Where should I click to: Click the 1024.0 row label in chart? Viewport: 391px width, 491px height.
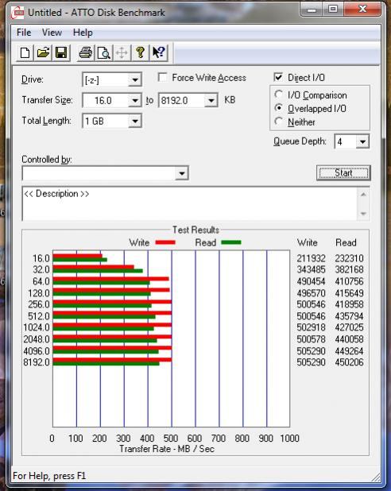tap(37, 327)
